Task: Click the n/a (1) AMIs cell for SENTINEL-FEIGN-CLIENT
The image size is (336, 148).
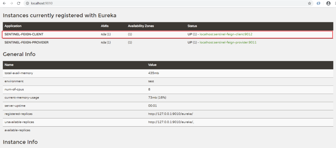Action: 106,34
